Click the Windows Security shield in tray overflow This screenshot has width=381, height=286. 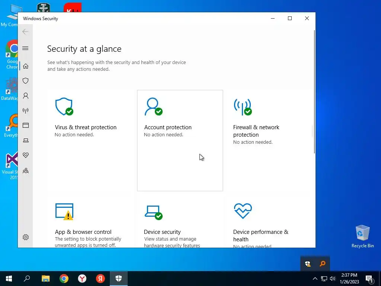[308, 264]
